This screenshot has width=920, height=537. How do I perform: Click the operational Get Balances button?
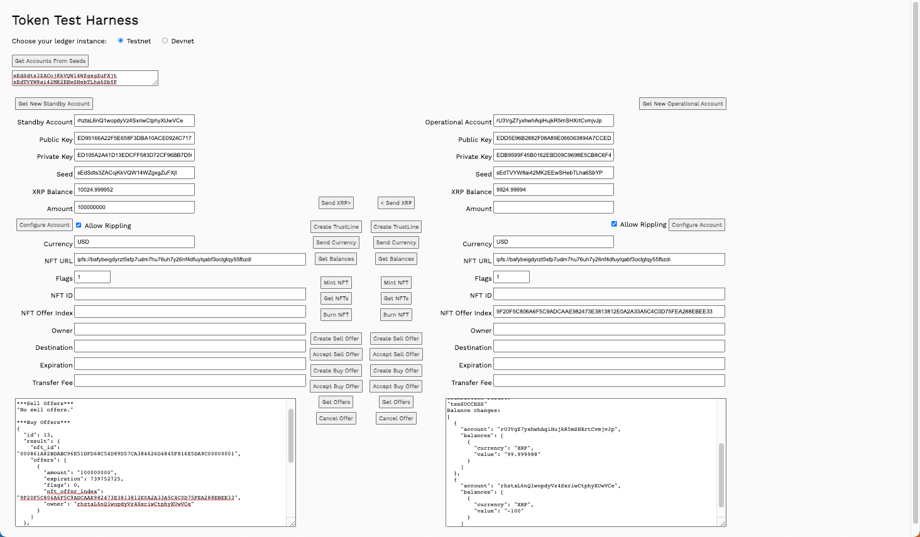396,259
